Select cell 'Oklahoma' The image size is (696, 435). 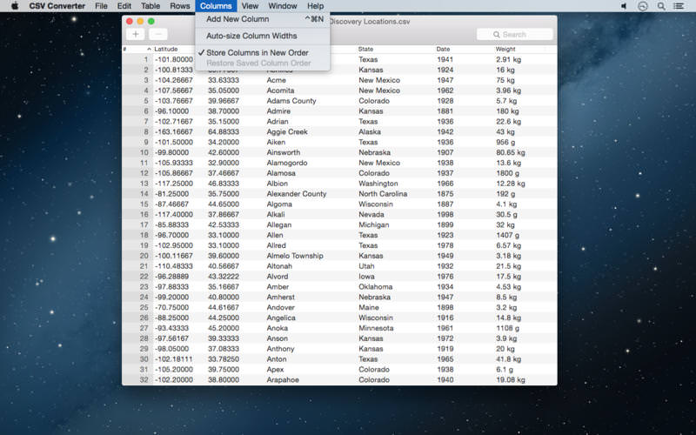click(376, 287)
